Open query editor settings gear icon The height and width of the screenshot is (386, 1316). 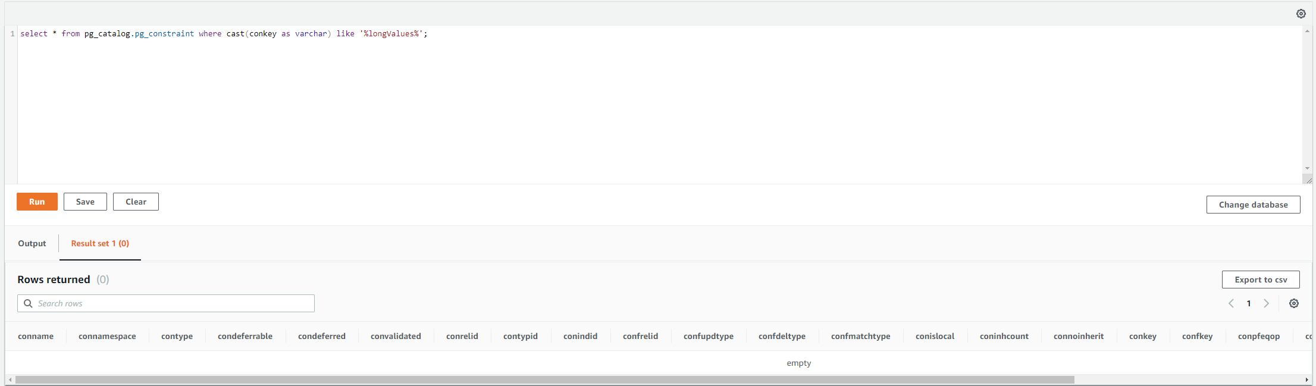coord(1301,14)
